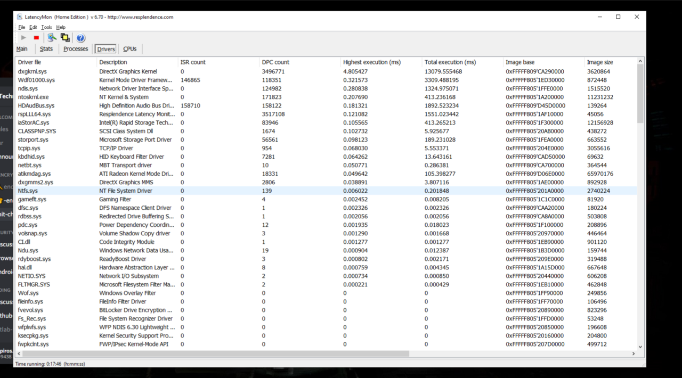Click the horizontal scrollbar thumb

pos(216,354)
